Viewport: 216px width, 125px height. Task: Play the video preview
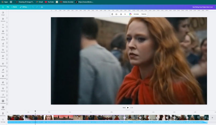click(x=128, y=108)
